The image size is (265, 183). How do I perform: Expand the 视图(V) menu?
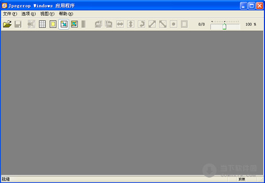pyautogui.click(x=47, y=14)
